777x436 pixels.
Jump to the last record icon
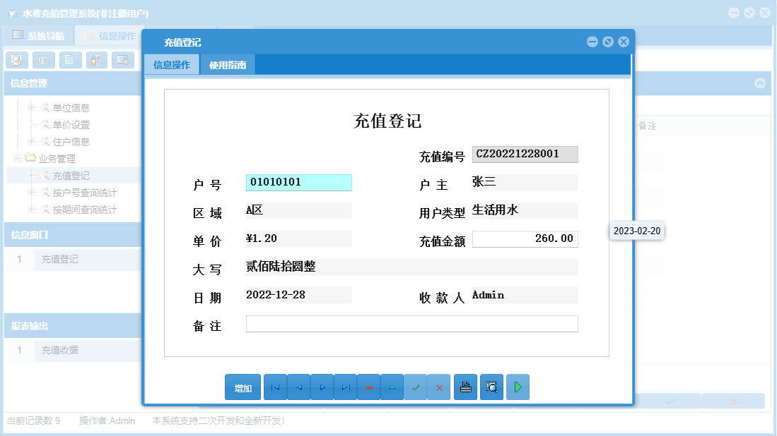345,387
